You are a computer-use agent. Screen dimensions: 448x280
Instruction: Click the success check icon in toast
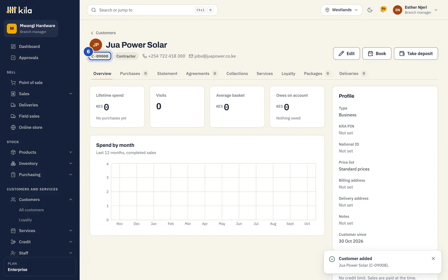click(x=332, y=259)
